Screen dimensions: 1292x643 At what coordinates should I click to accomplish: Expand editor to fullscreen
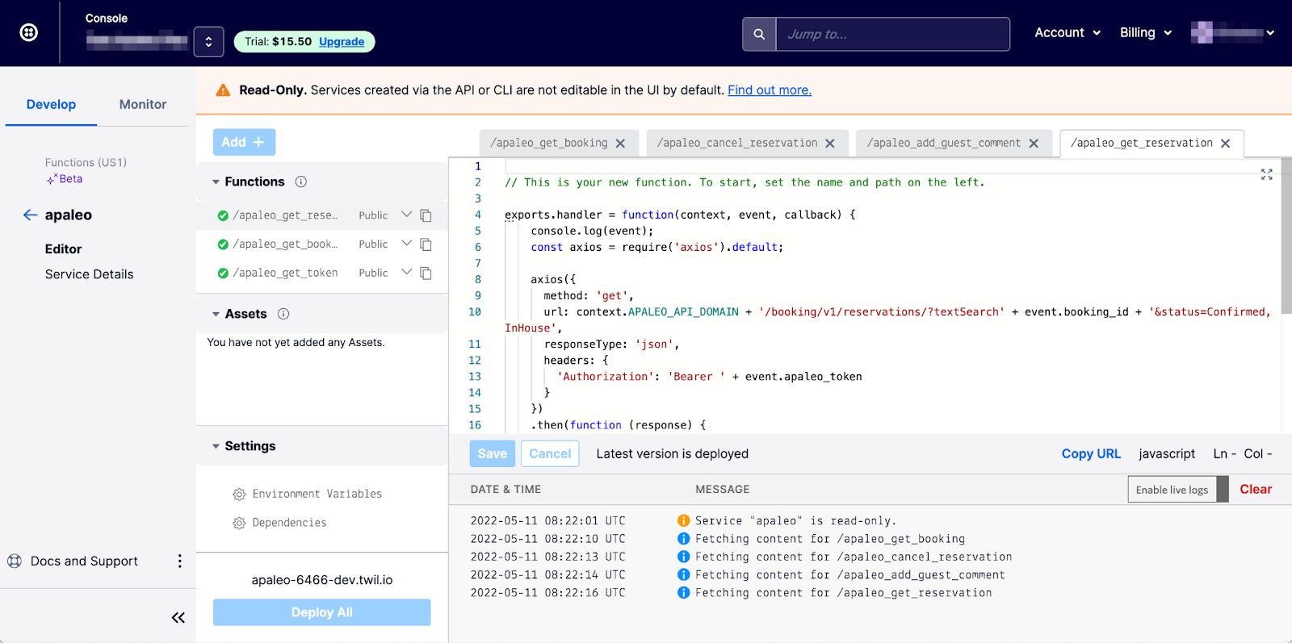[1267, 174]
